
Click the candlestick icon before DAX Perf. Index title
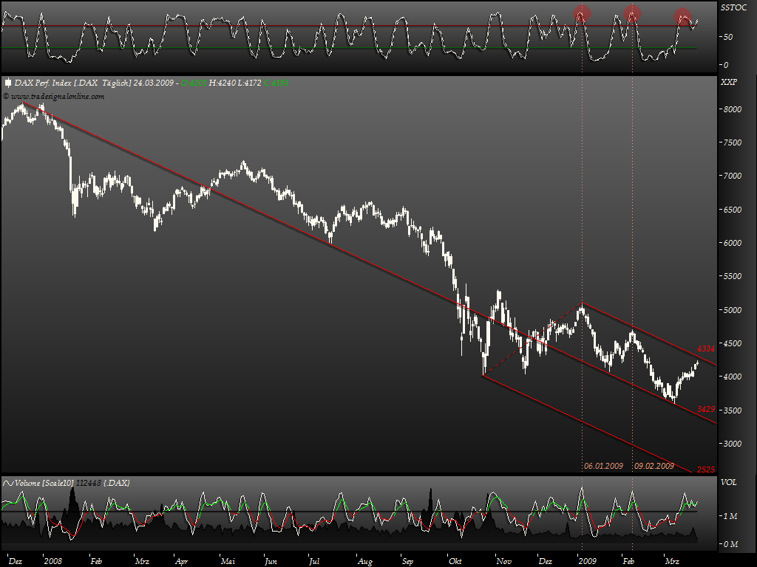click(x=7, y=83)
